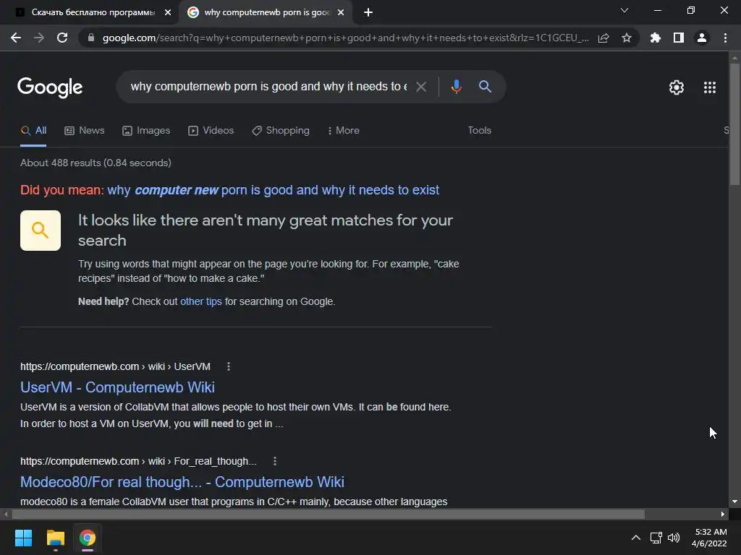Reload the current page
This screenshot has width=741, height=555.
(x=62, y=38)
